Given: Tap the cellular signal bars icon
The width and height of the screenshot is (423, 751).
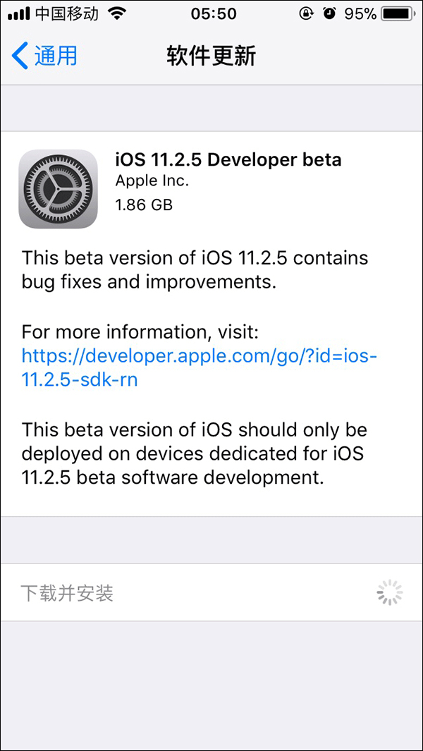Looking at the screenshot, I should 18,13.
